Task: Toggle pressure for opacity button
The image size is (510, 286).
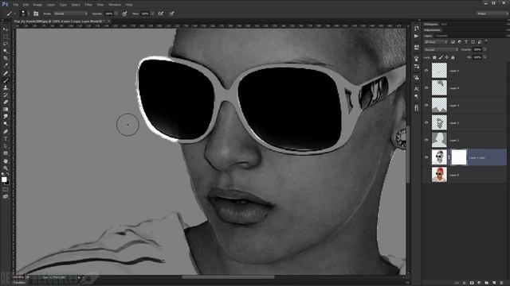Action: pos(124,14)
